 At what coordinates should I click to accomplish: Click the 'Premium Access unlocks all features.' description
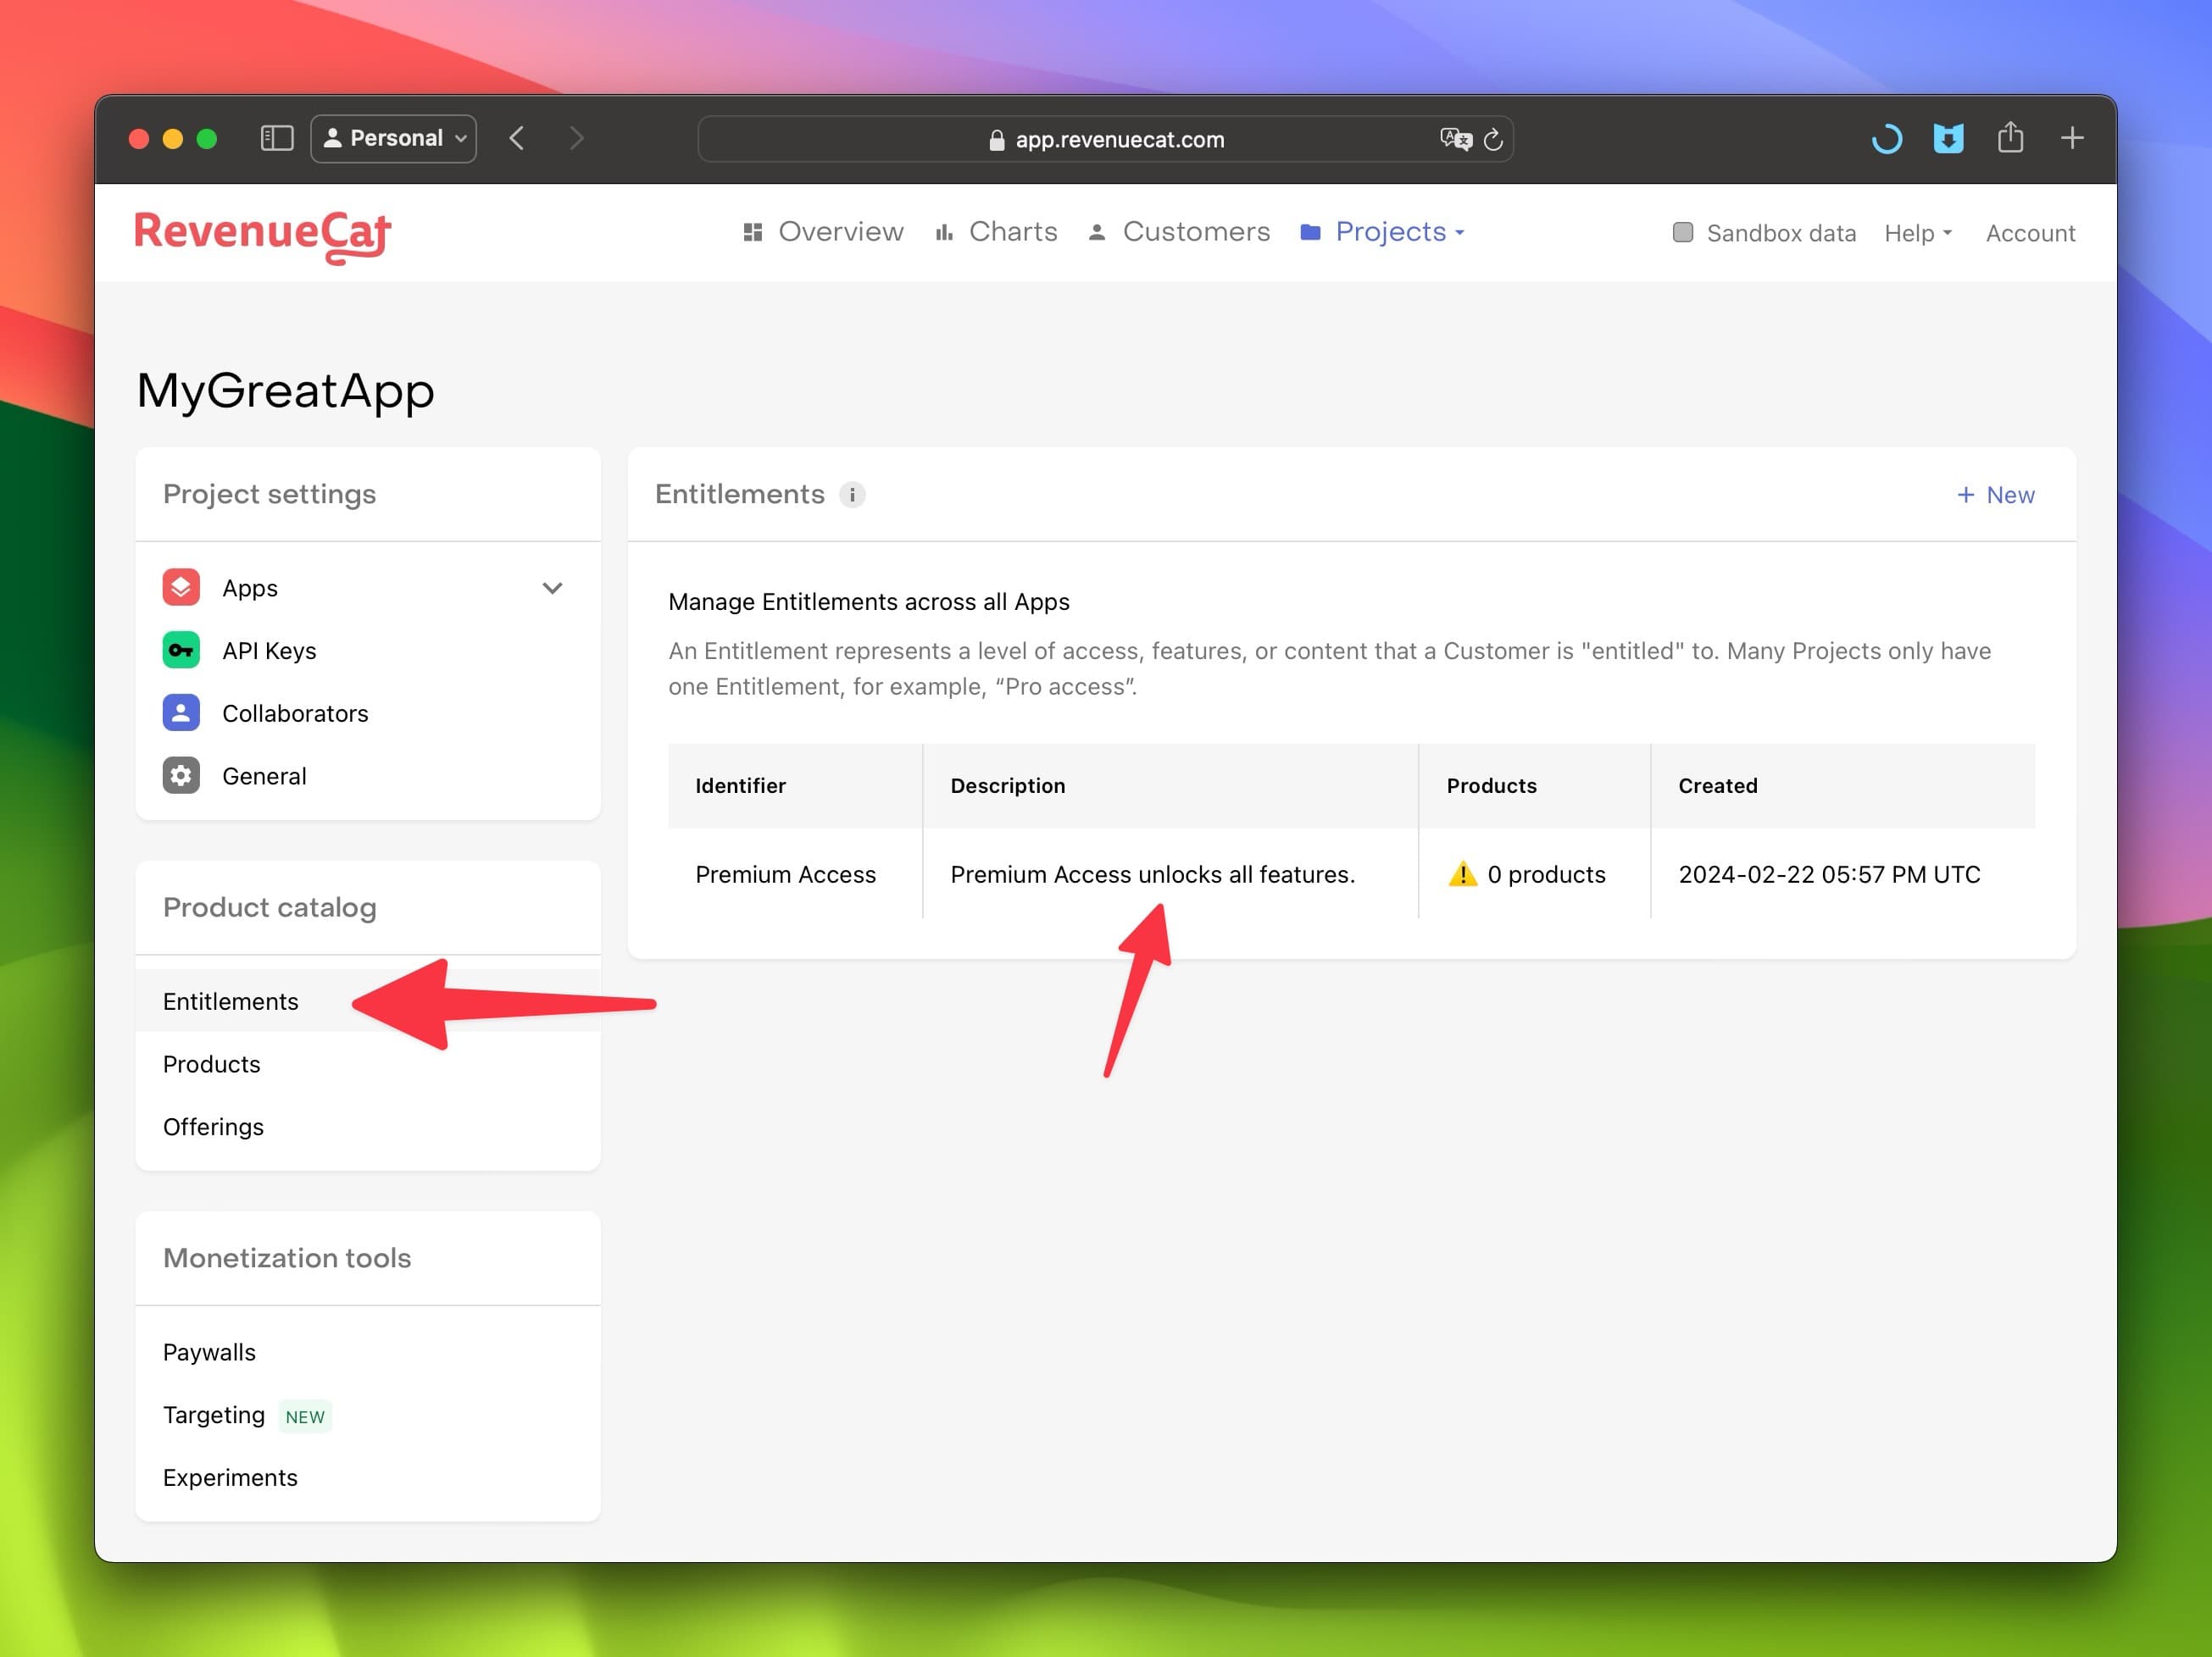tap(1152, 874)
